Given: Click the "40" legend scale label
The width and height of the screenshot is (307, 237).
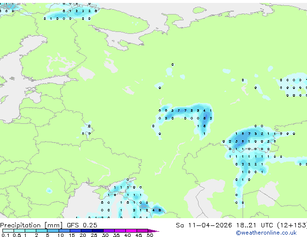Looking at the screenshot, I should pos(127,235).
